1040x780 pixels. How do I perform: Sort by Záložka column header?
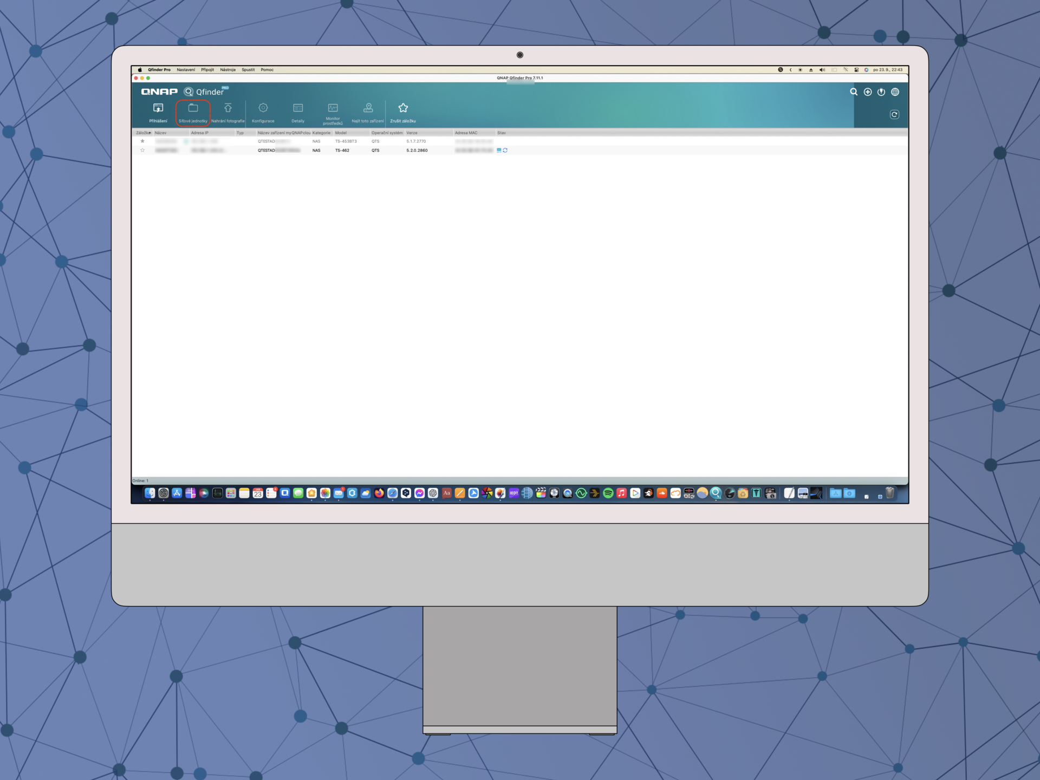coord(143,133)
